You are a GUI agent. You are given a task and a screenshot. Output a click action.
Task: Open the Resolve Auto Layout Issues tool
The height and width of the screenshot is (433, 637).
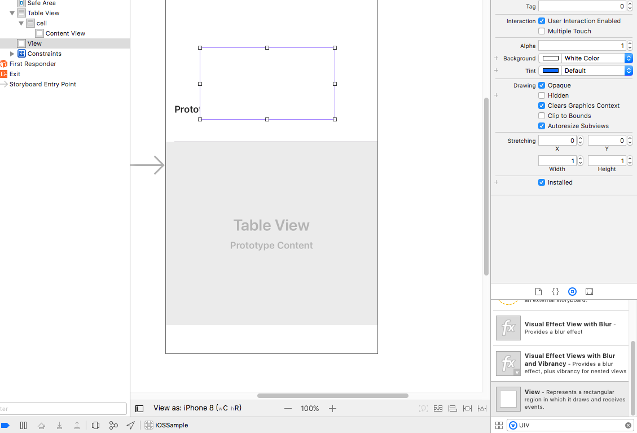point(482,408)
